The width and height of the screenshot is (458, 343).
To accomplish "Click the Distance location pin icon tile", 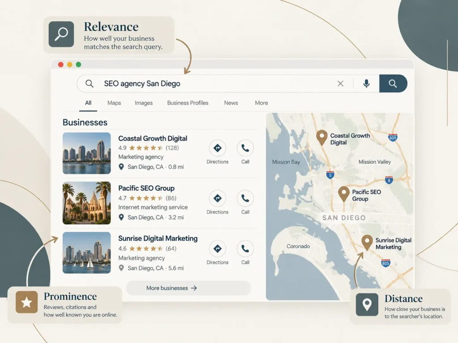I will (367, 305).
